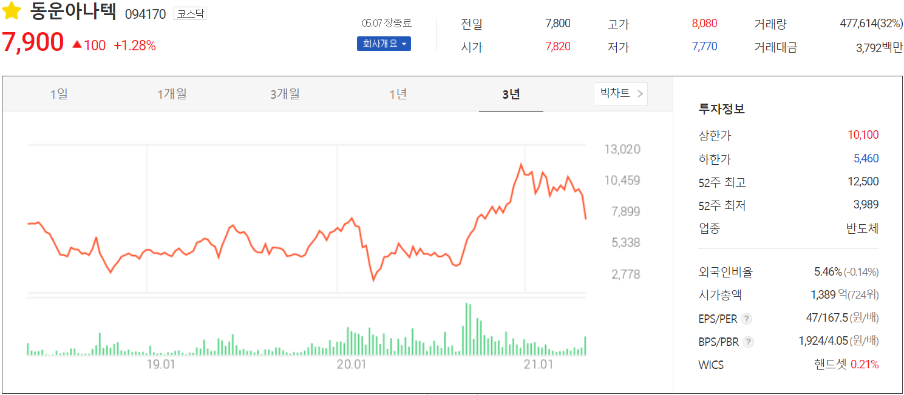The image size is (904, 395).
Task: Open the 빅차트 button
Action: click(x=620, y=93)
